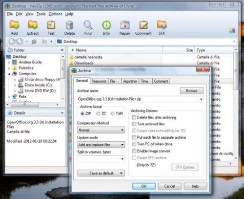Click the SFX toolbar icon
This screenshot has height=199, width=244.
pyautogui.click(x=161, y=25)
